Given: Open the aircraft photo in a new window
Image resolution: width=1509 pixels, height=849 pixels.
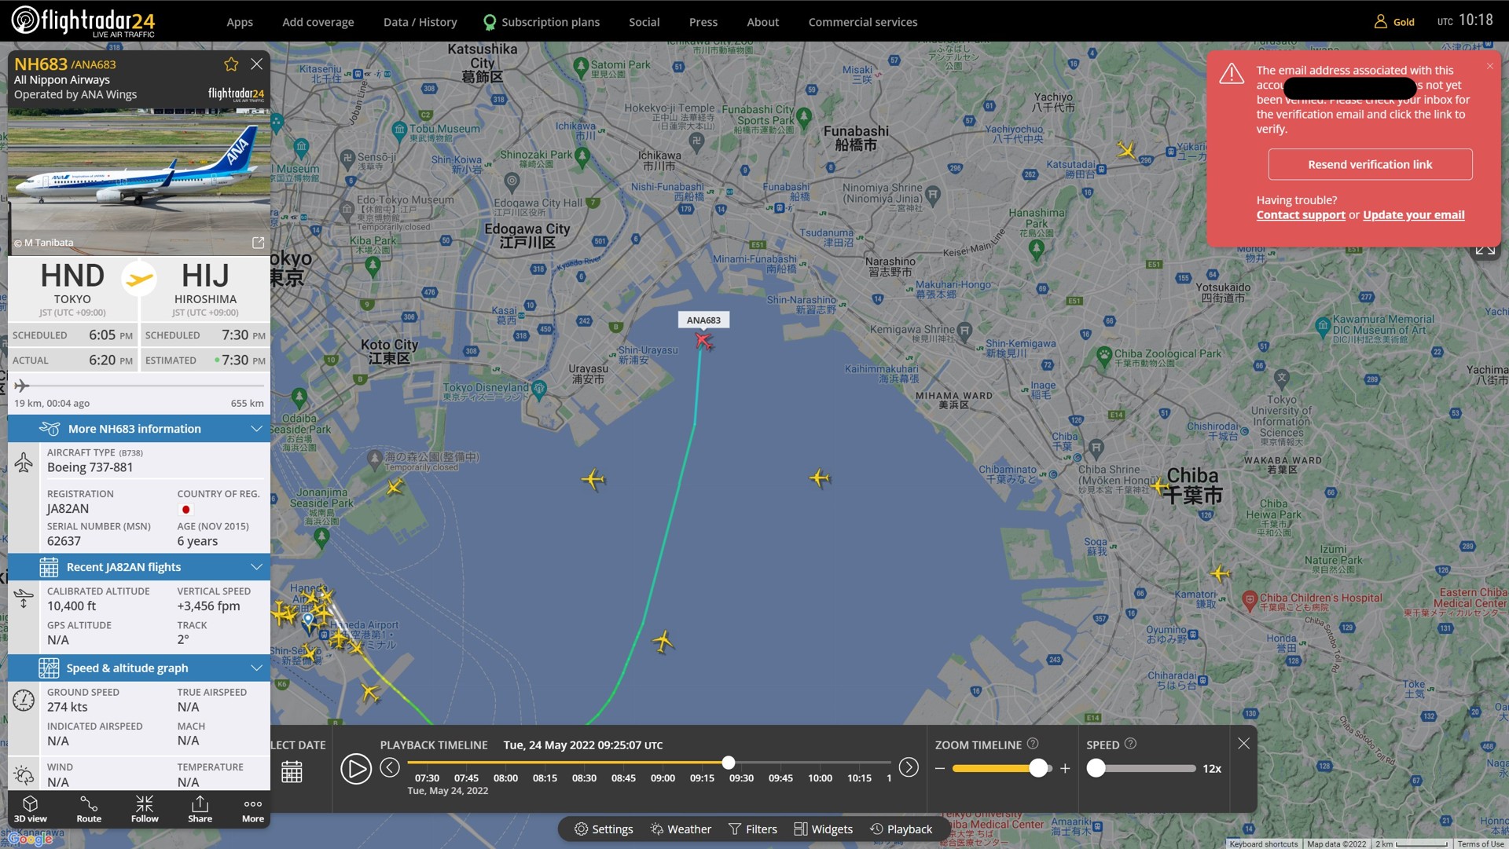Looking at the screenshot, I should [x=258, y=243].
